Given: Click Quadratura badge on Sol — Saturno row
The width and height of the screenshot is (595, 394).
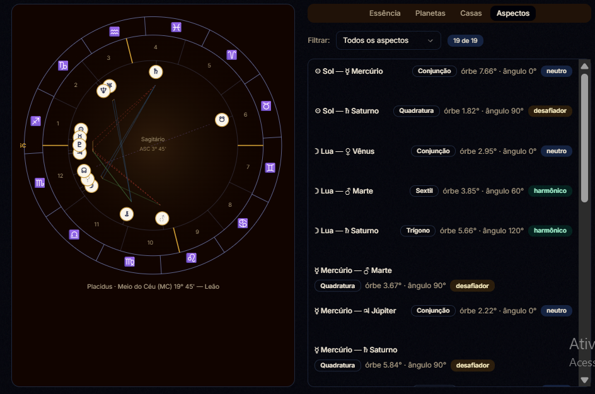Looking at the screenshot, I should point(416,111).
